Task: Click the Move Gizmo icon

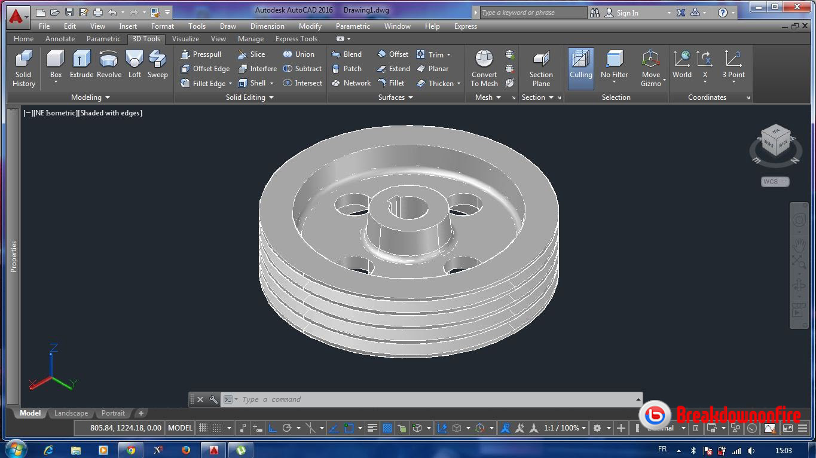Action: [x=650, y=59]
